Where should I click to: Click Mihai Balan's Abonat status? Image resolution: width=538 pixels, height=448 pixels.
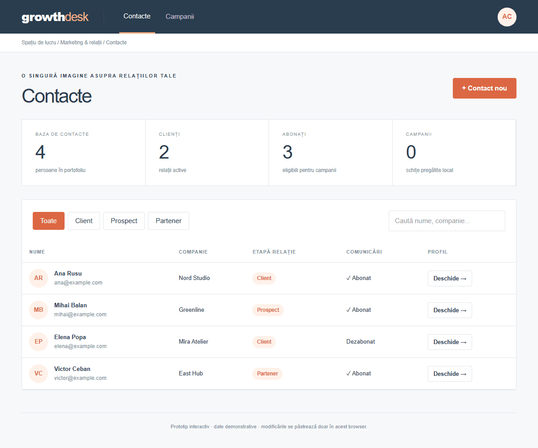click(359, 310)
